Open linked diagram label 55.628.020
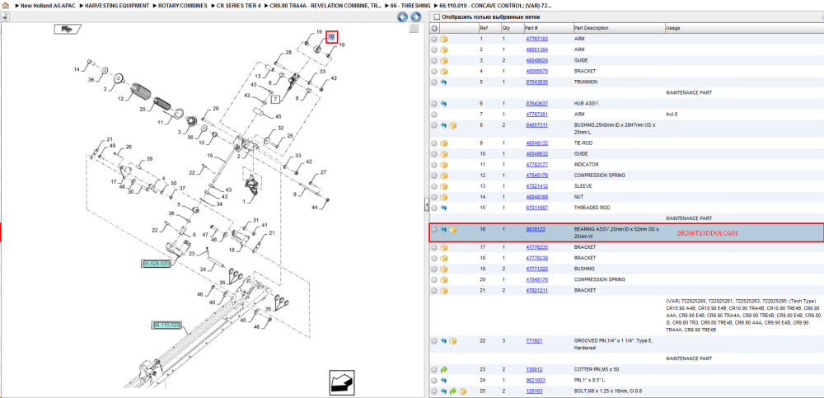The image size is (824, 398). tap(156, 264)
